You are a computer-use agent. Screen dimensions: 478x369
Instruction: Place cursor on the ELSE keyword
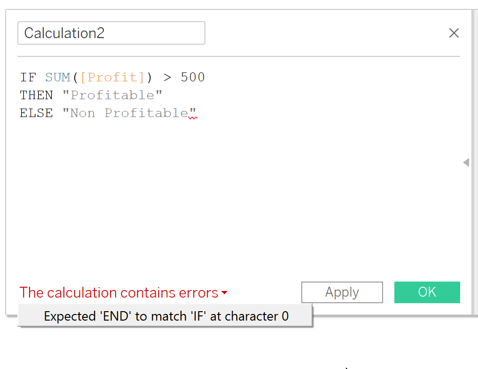(x=36, y=113)
